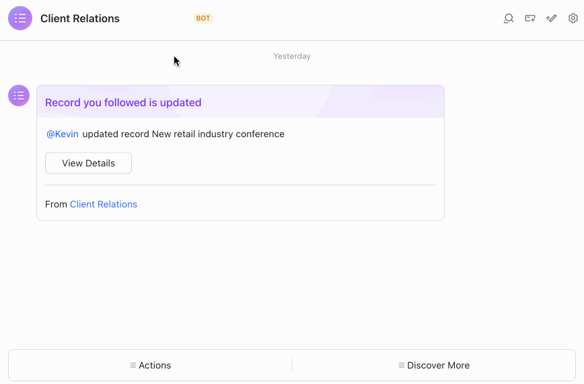Expand the Discover More menu
584x384 pixels.
pos(438,365)
